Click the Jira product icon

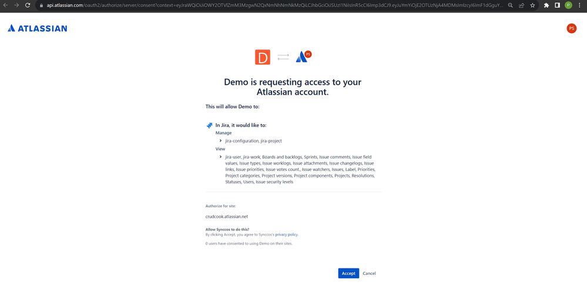click(209, 125)
